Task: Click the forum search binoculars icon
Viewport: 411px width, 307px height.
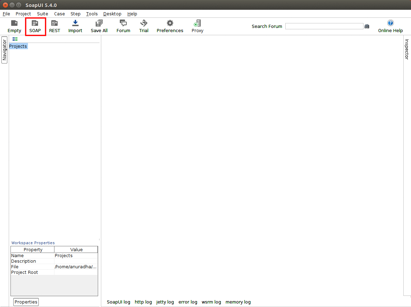Action: 367,26
